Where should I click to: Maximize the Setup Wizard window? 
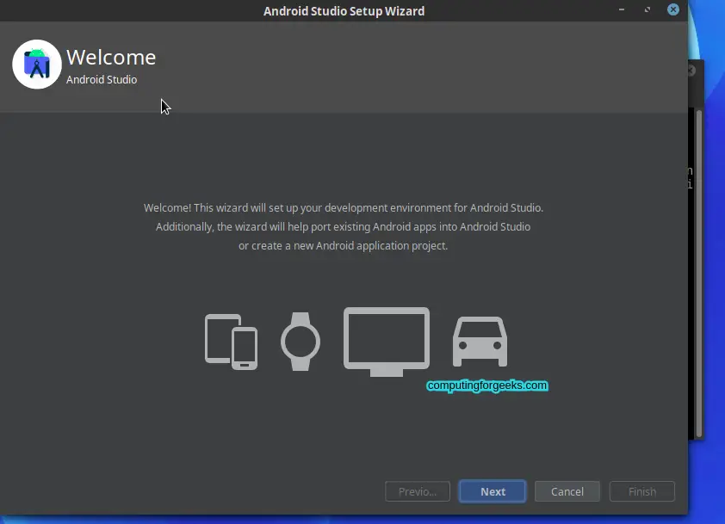point(648,9)
